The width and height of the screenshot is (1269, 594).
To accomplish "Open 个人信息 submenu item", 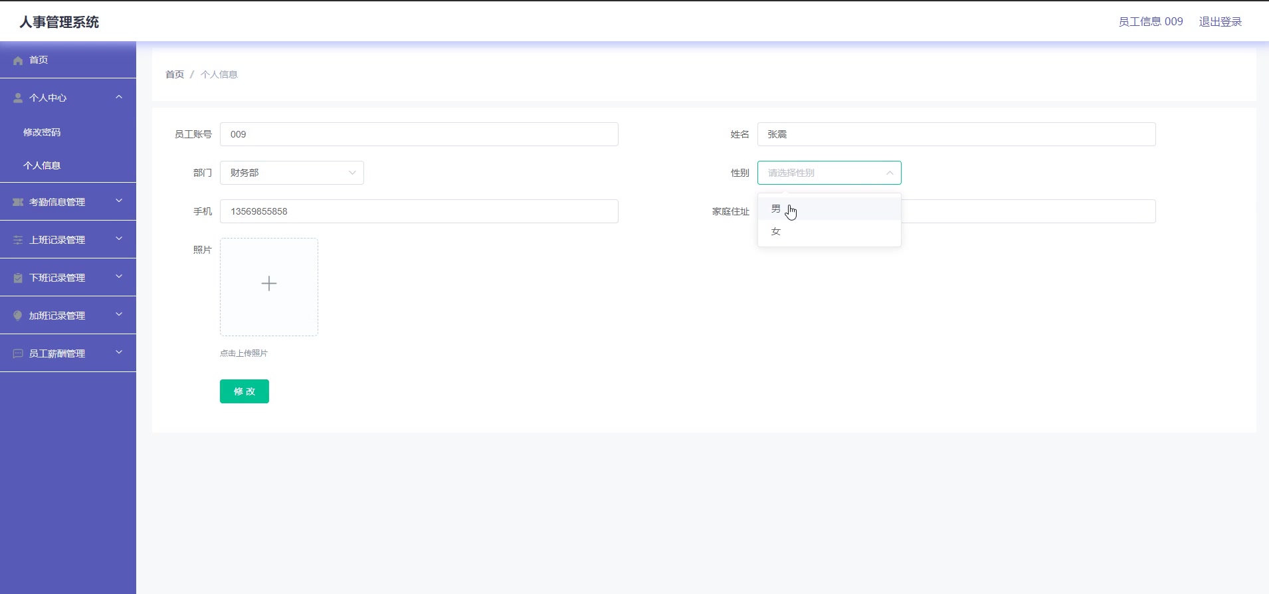I will tap(68, 165).
